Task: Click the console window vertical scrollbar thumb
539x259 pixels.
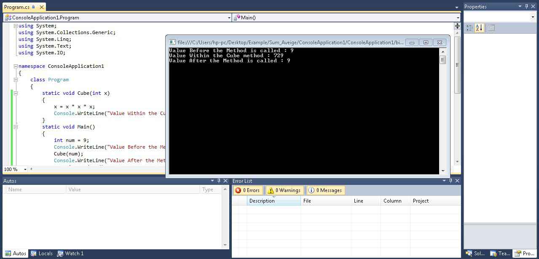Action: click(x=442, y=60)
